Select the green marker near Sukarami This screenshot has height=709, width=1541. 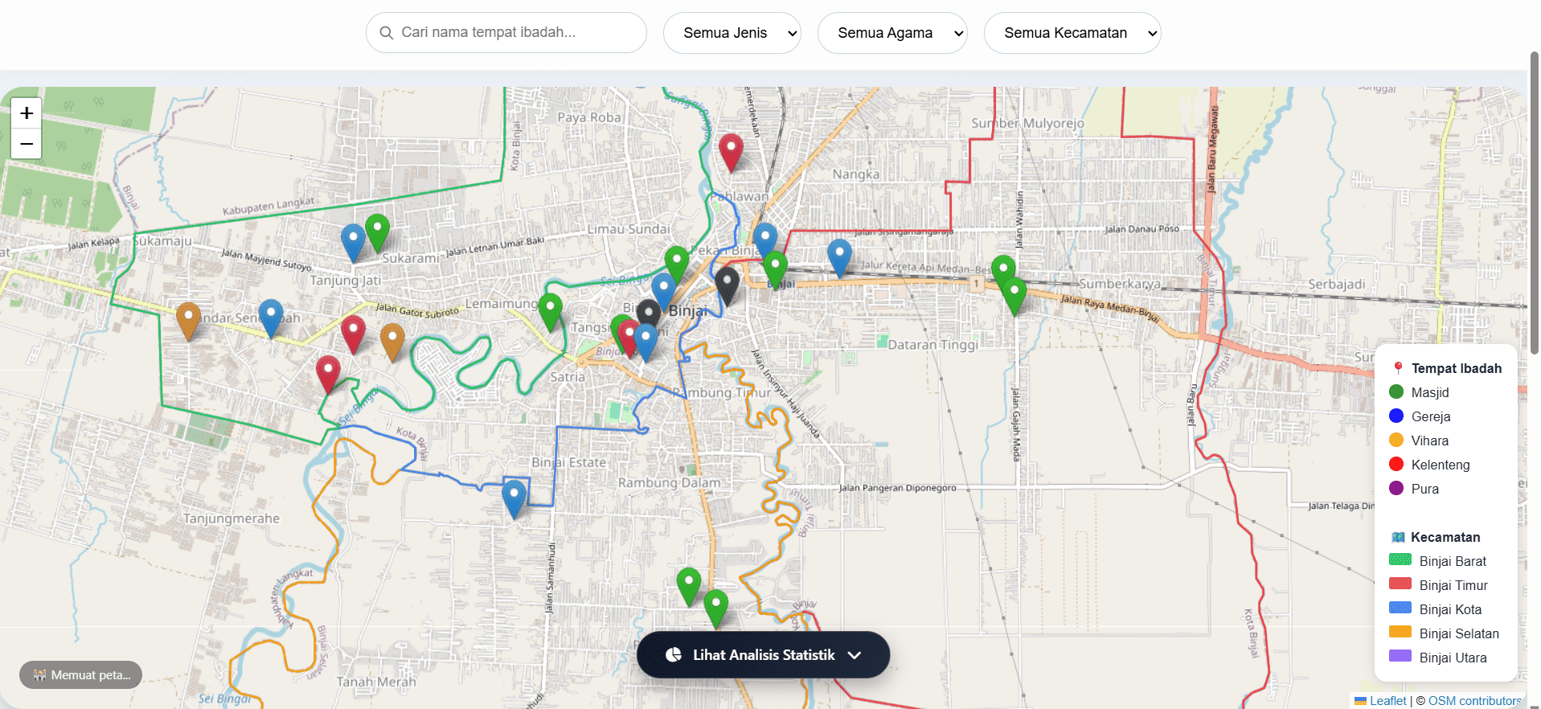377,234
